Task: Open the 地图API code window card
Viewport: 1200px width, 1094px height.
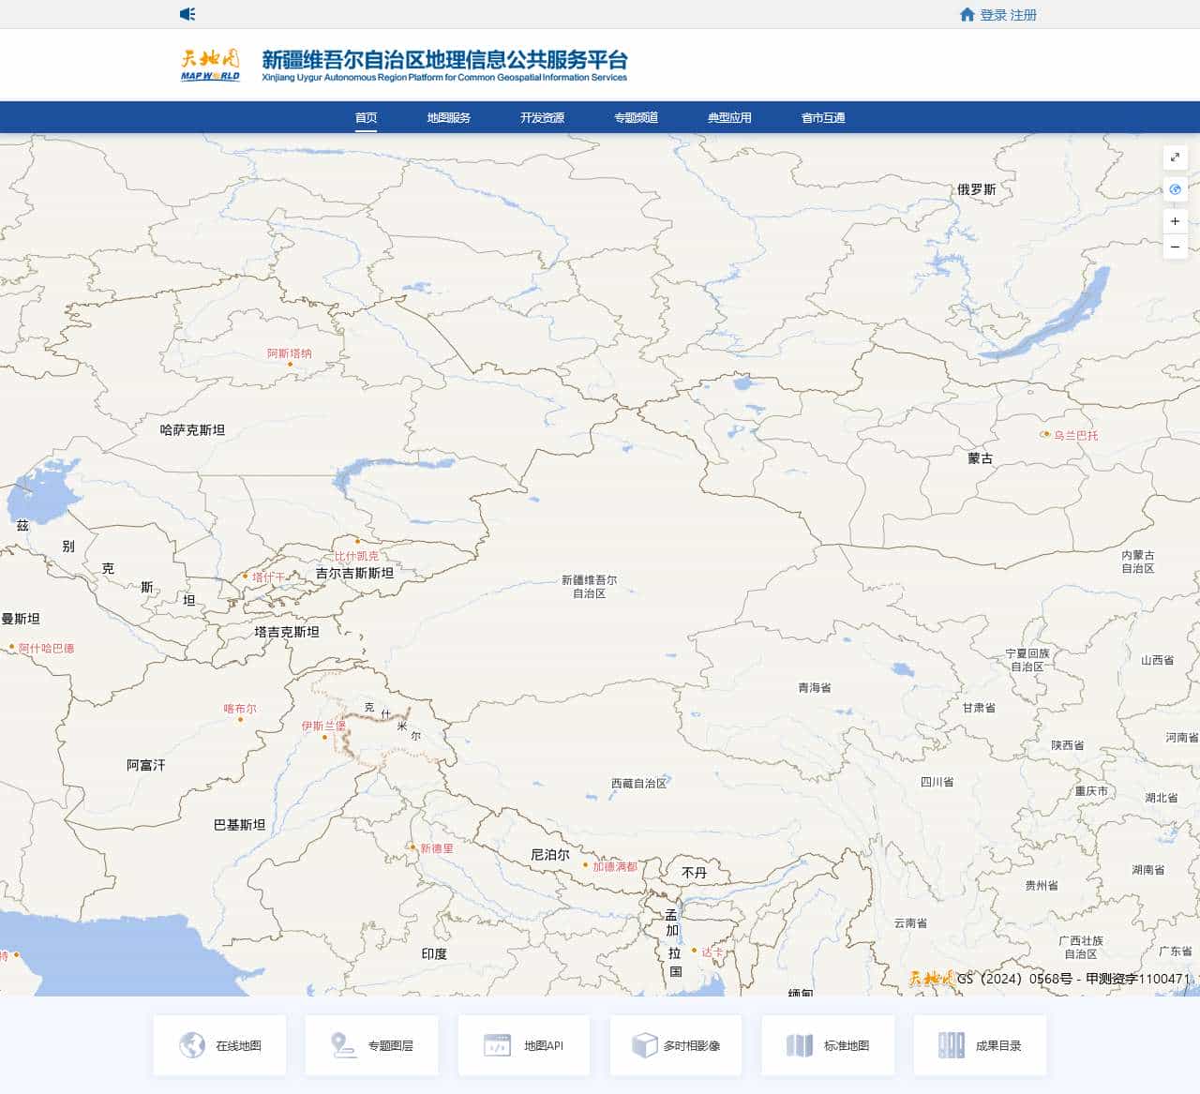Action: (x=523, y=1045)
